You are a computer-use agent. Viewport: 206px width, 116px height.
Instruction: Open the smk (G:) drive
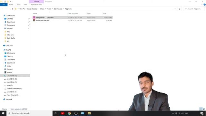10,85
